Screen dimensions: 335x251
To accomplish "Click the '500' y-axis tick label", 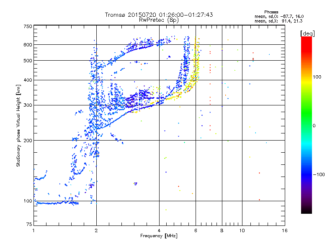I will [28, 61].
